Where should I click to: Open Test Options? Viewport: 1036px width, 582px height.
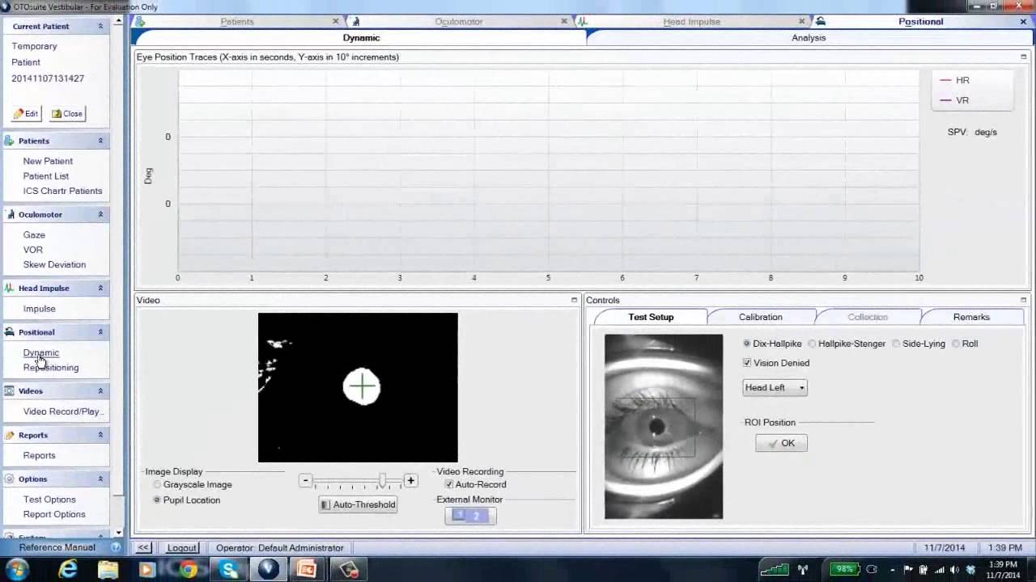pos(49,500)
